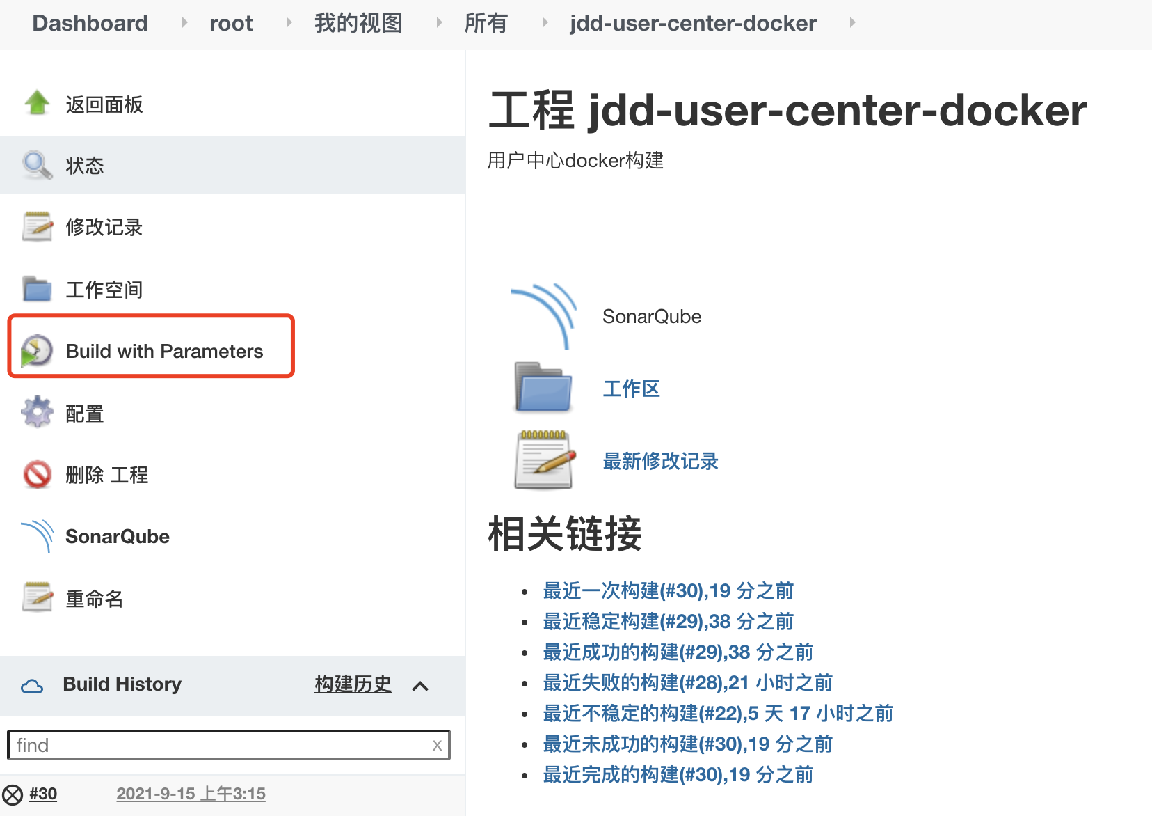The width and height of the screenshot is (1152, 816).
Task: Expand the arrow after jdd-user-center-docker breadcrumb
Action: [x=852, y=22]
